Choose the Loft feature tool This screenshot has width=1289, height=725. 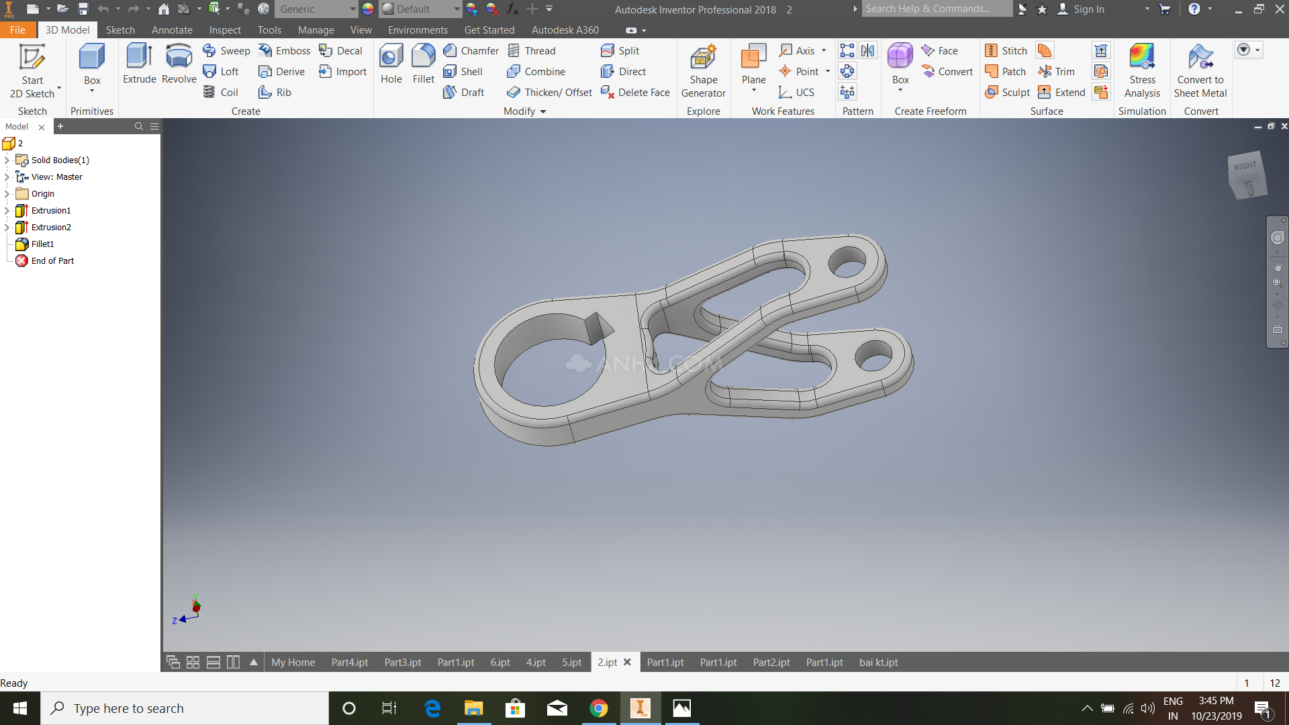pyautogui.click(x=221, y=72)
